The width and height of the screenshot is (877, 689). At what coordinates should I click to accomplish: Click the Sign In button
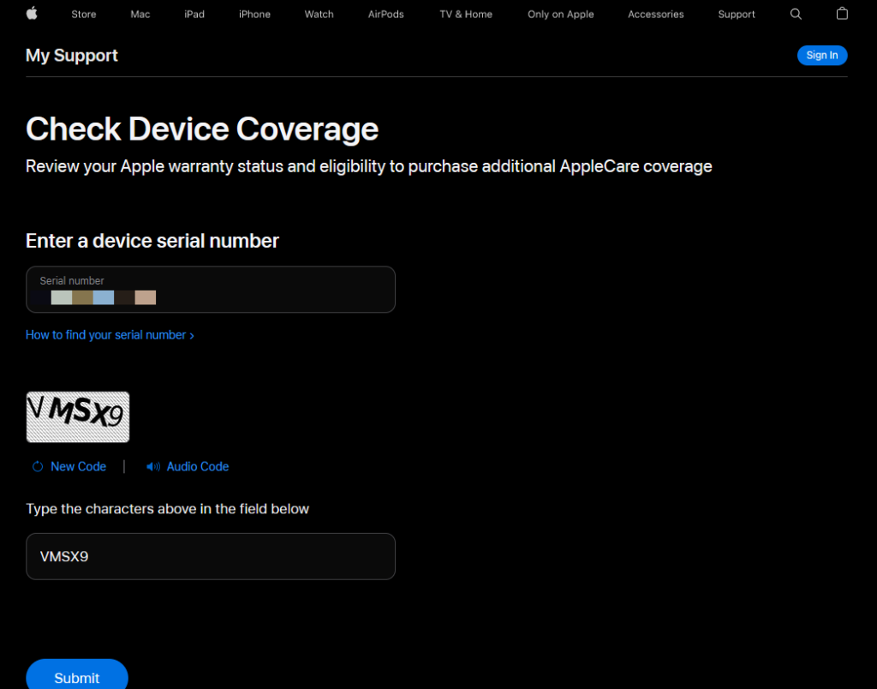[821, 56]
